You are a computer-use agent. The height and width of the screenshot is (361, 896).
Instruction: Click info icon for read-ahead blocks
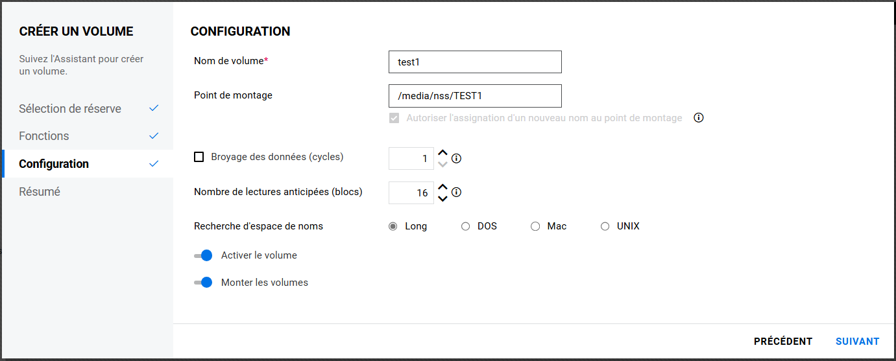click(456, 192)
